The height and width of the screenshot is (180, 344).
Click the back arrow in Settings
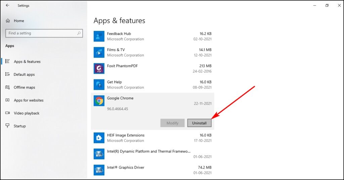(x=7, y=5)
